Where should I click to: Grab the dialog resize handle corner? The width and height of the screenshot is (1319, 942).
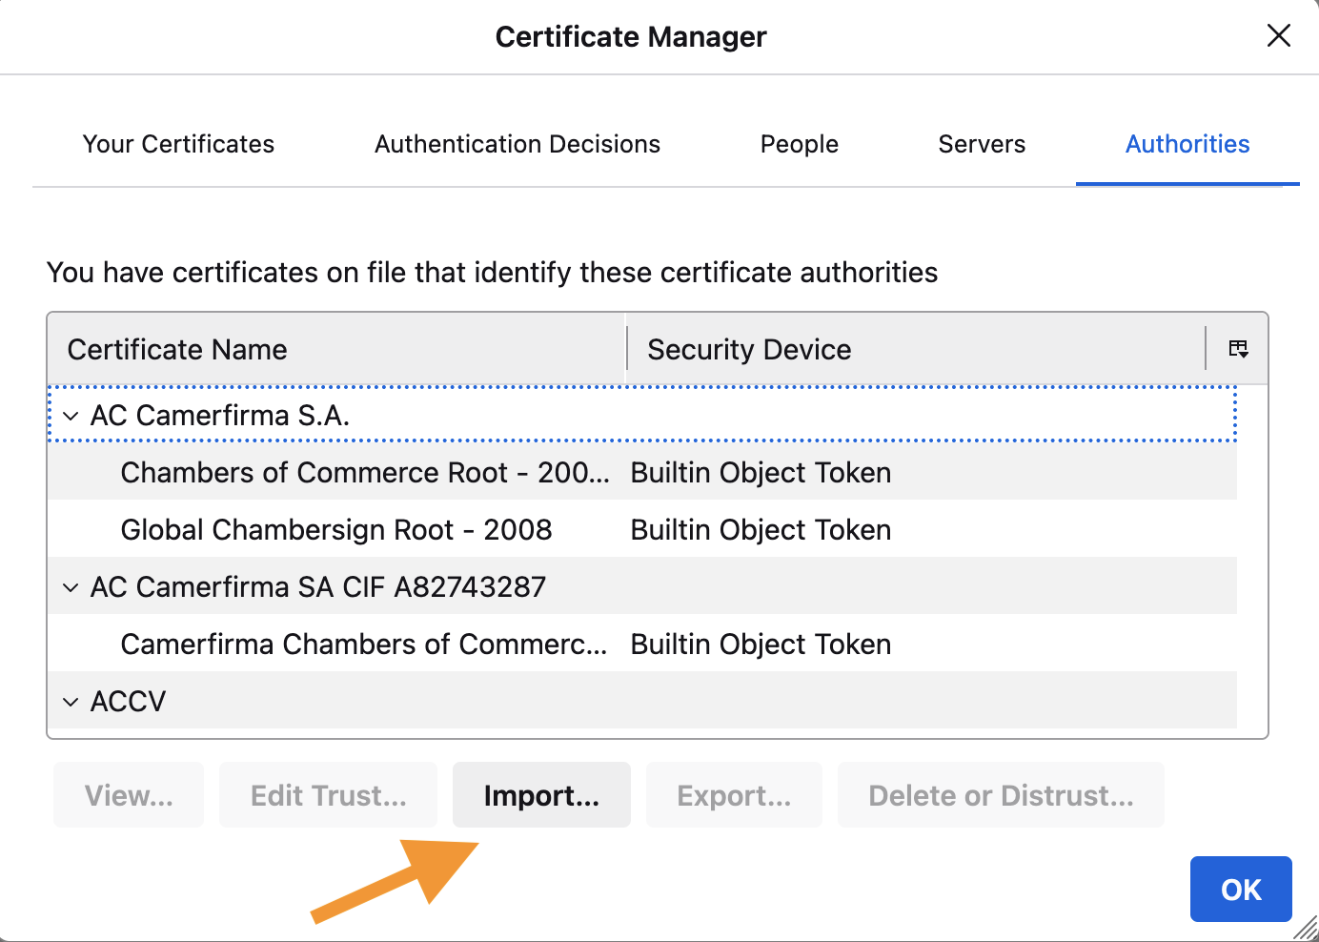coord(1306,929)
